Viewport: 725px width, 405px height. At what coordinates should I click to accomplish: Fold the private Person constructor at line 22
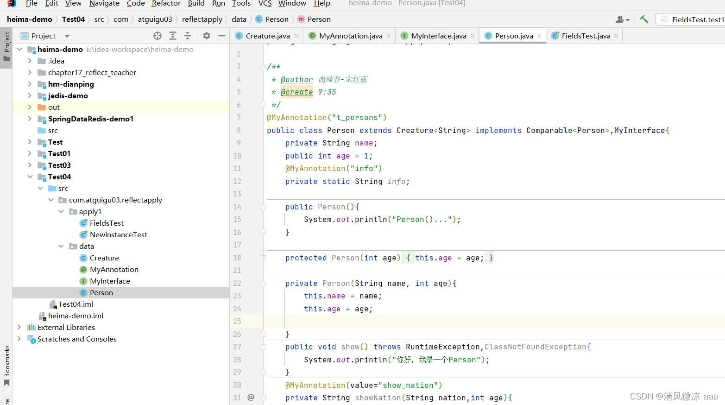[263, 284]
